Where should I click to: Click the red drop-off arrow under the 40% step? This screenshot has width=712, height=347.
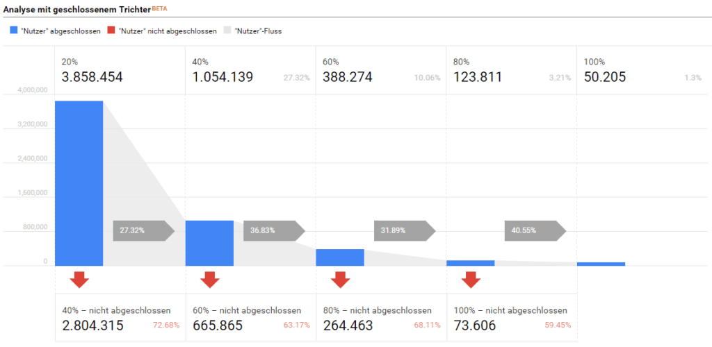pos(210,279)
